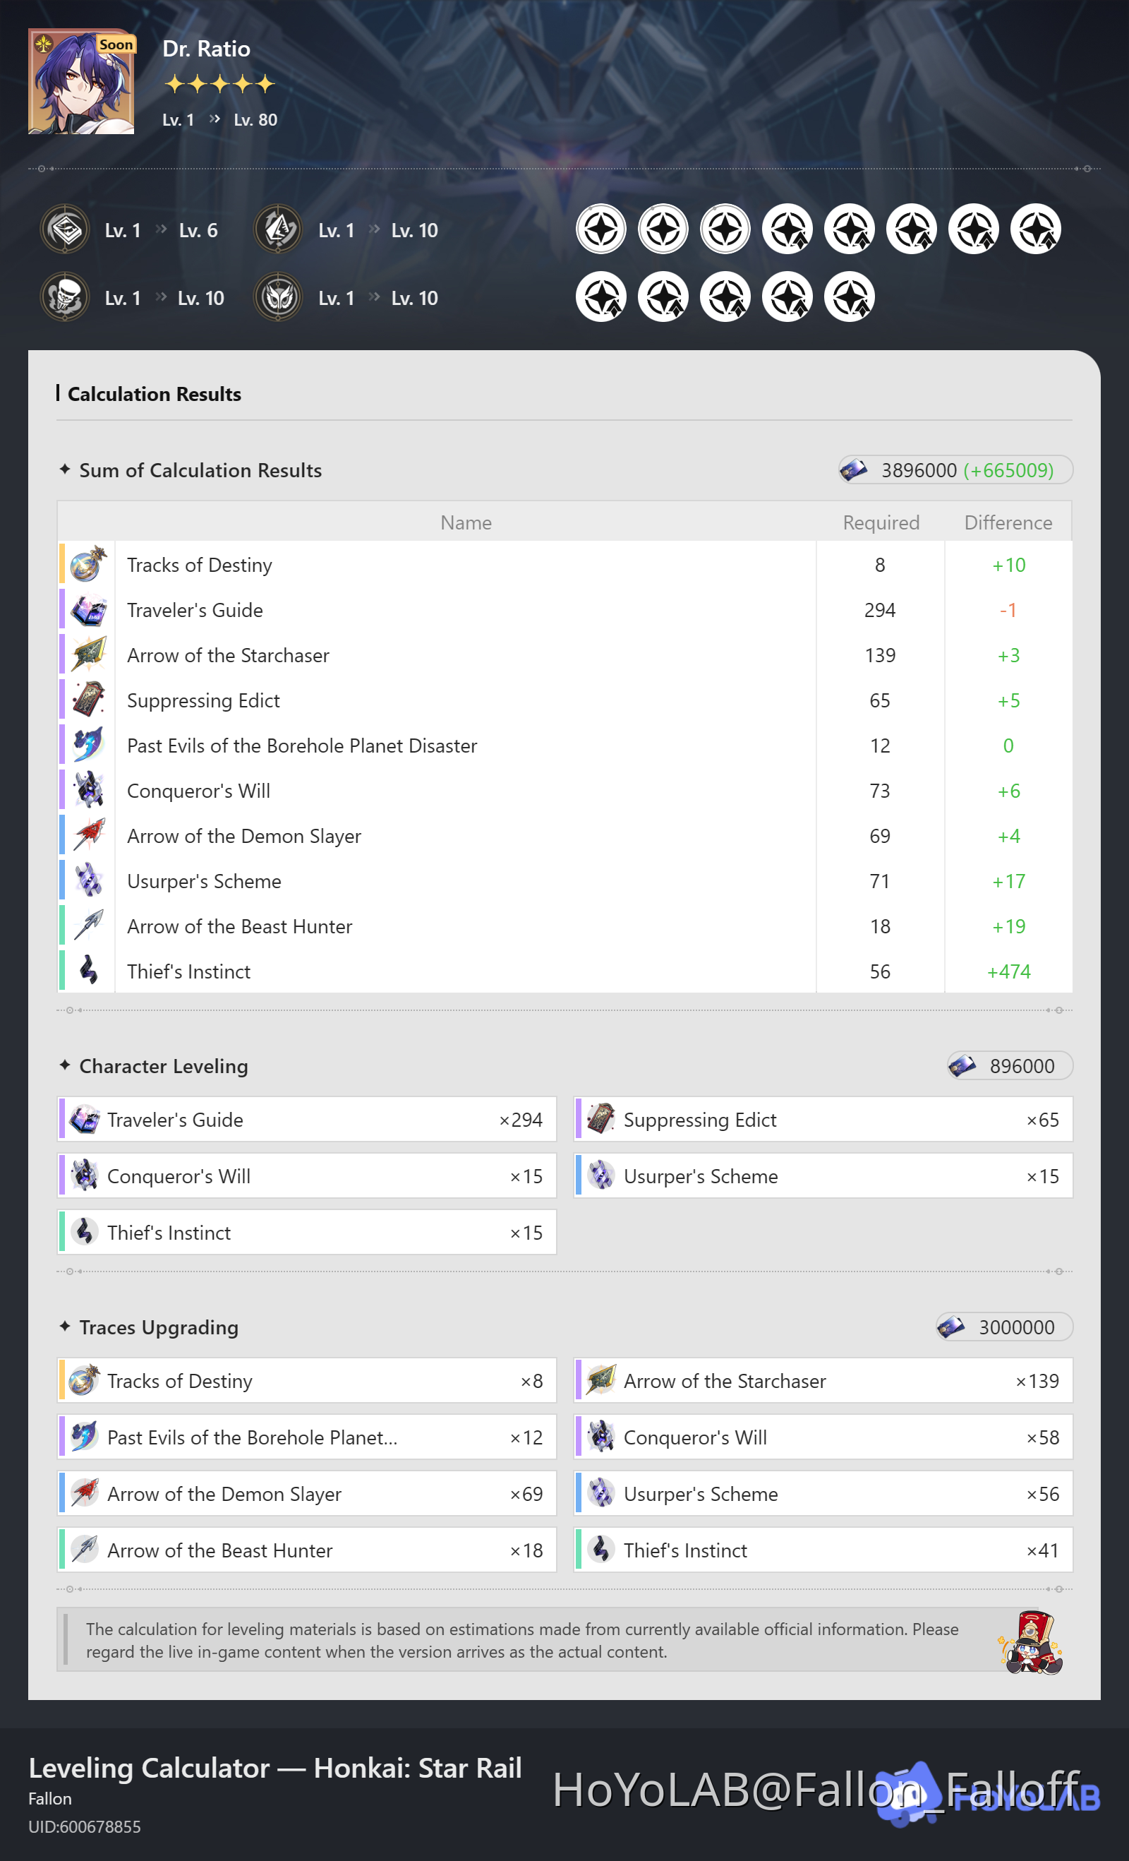The image size is (1129, 1861).
Task: Click the Tracks of Destiny icon in summary table
Action: click(x=88, y=564)
